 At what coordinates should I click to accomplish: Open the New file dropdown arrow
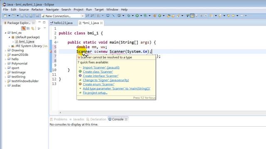point(9,16)
